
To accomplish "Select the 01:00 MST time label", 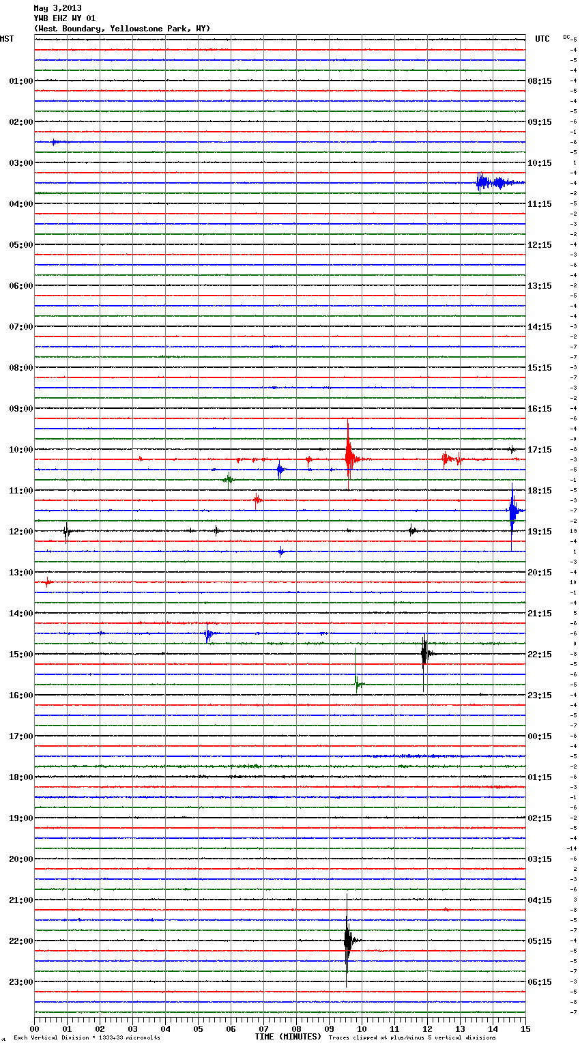I will click(x=21, y=81).
